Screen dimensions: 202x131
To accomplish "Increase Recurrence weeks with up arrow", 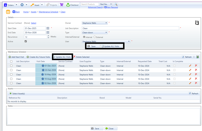I will pos(48,36).
